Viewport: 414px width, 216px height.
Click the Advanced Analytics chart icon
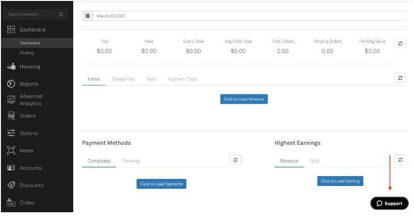pyautogui.click(x=11, y=100)
